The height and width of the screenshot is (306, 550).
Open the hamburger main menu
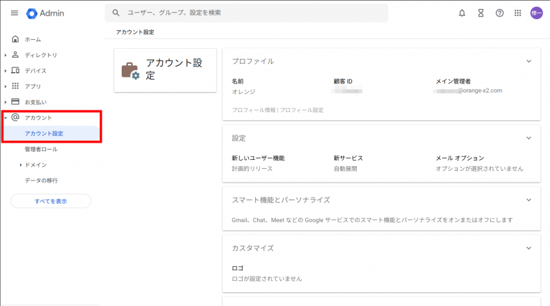(x=14, y=13)
